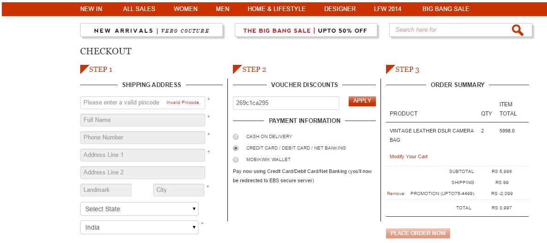Expand the India country dropdown

pyautogui.click(x=139, y=227)
